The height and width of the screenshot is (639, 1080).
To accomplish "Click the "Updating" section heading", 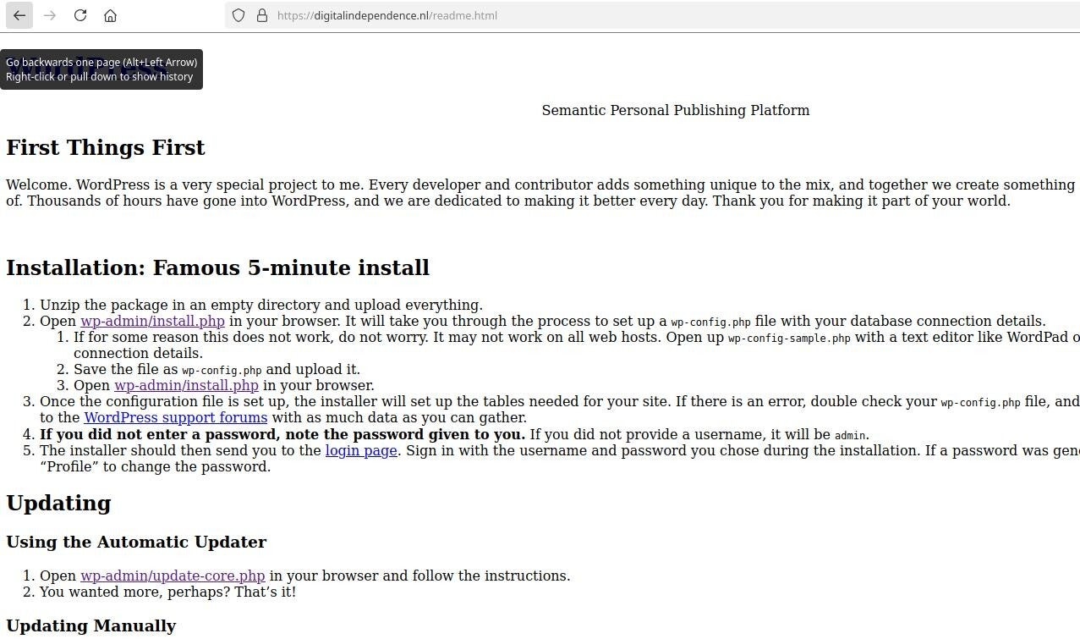I will [x=58, y=504].
